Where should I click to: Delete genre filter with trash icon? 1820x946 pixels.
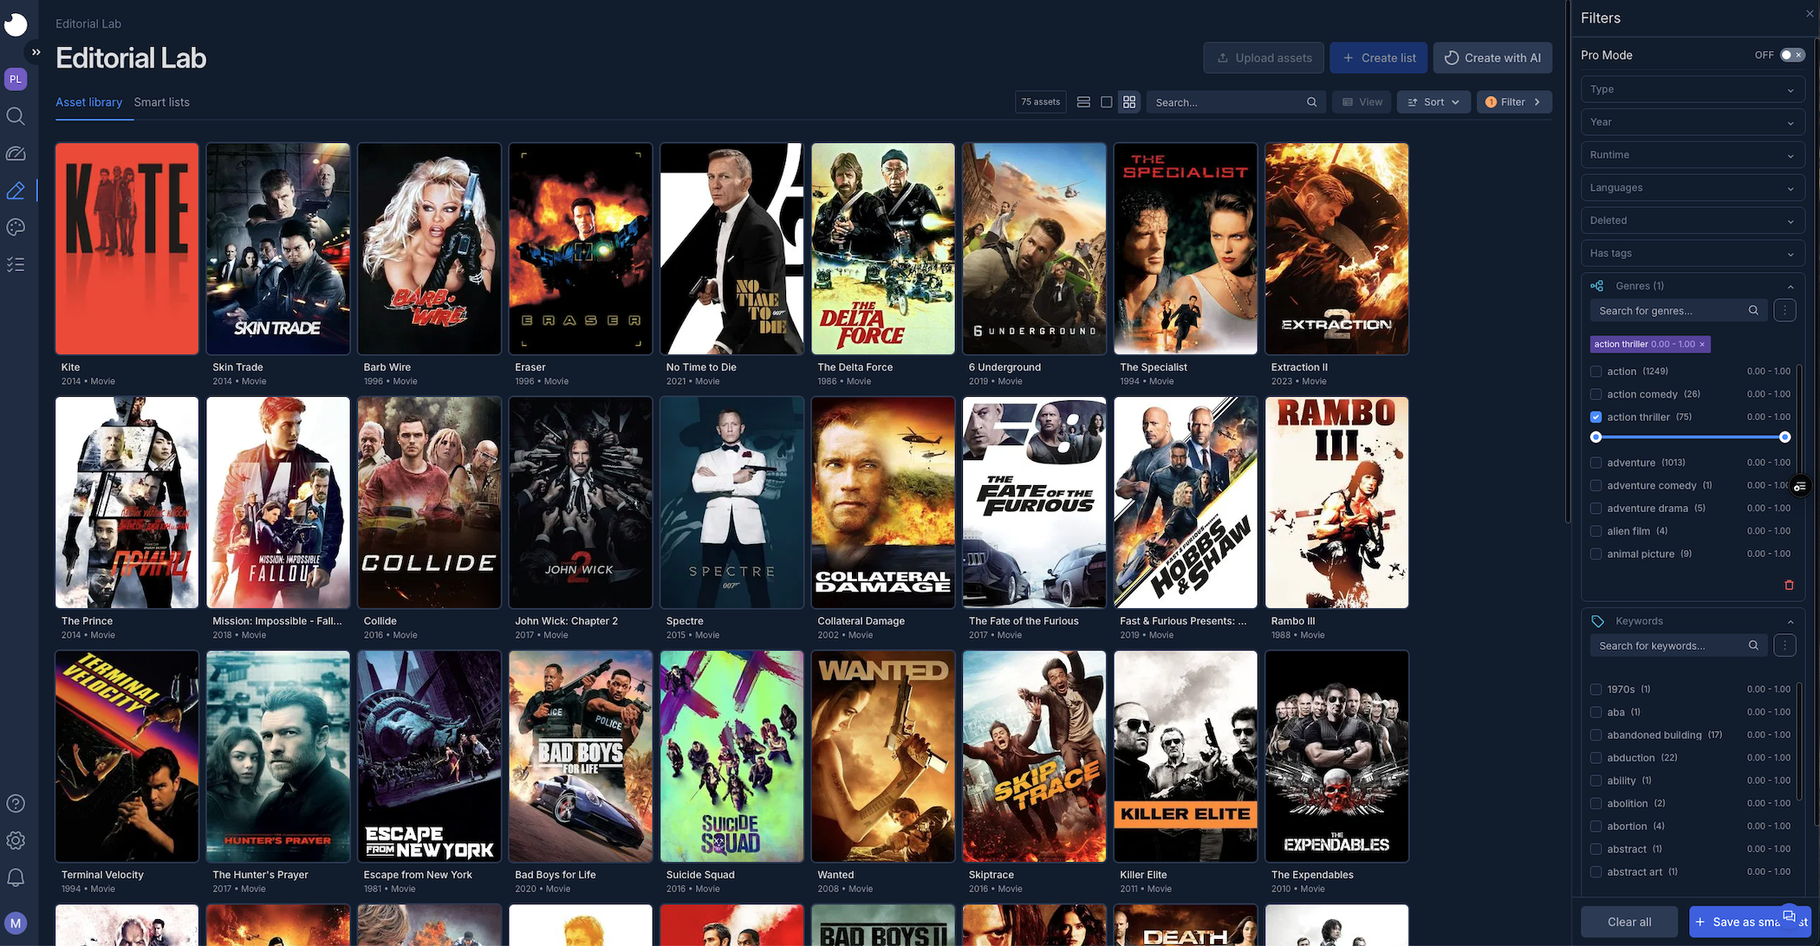[1789, 585]
